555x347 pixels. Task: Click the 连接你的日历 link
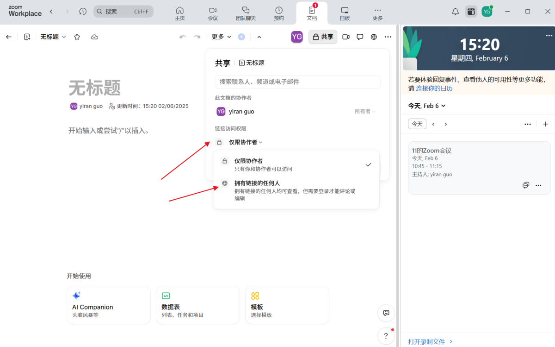pos(434,88)
